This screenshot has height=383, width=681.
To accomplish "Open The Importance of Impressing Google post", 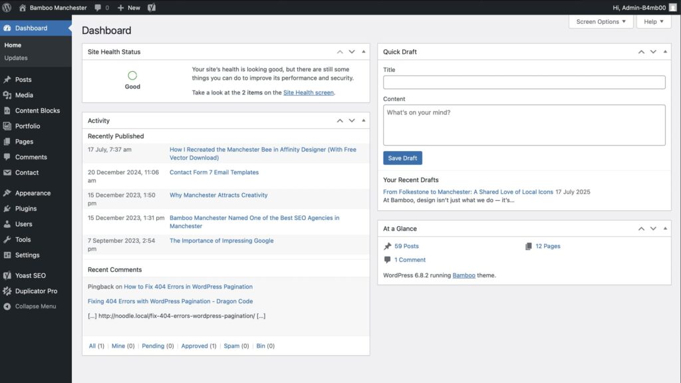I will [x=221, y=241].
